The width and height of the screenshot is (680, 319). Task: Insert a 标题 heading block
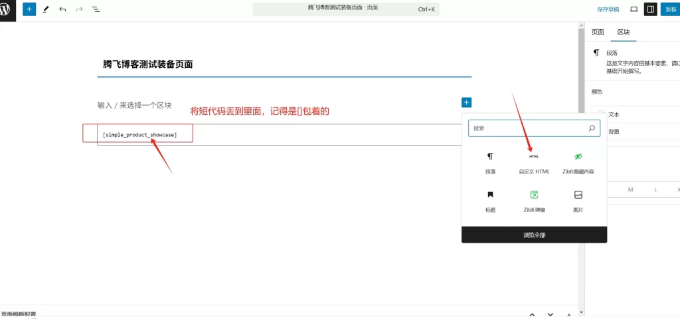pyautogui.click(x=490, y=201)
